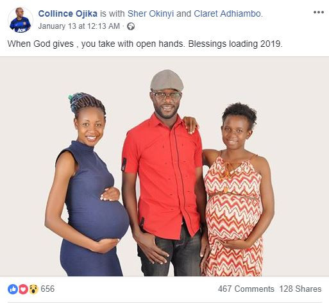Screen dimensions: 329x304
Task: Show the 467 Comments
Action: (246, 289)
